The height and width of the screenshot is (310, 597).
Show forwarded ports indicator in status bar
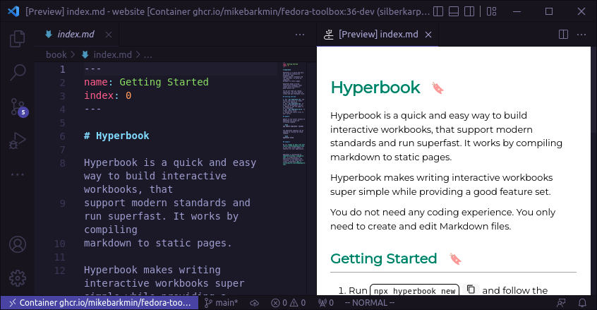326,303
